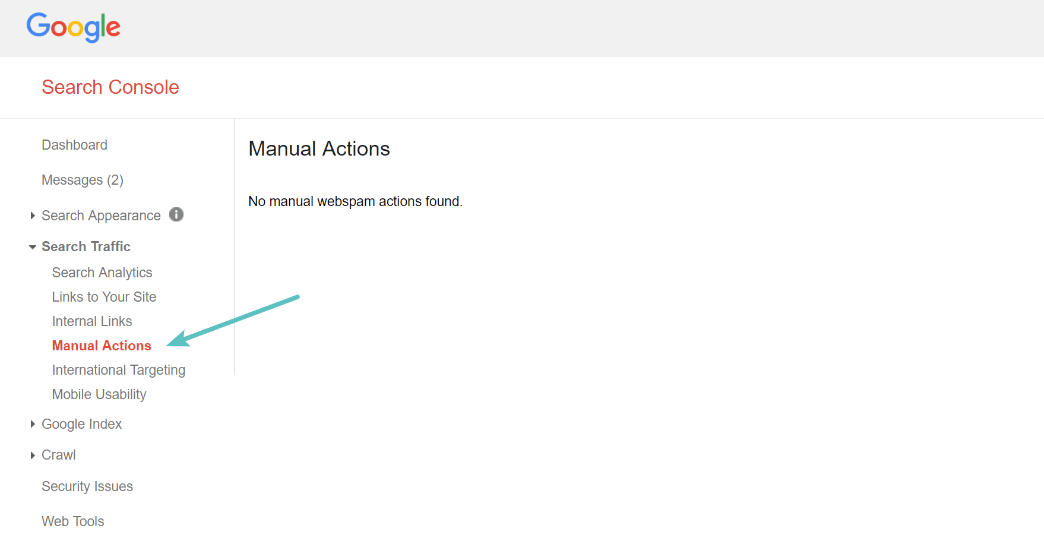Open the Security Issues page
This screenshot has width=1044, height=538.
point(87,486)
